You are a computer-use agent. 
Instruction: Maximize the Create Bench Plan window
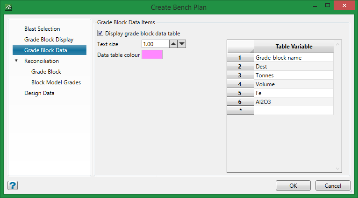(328, 6)
